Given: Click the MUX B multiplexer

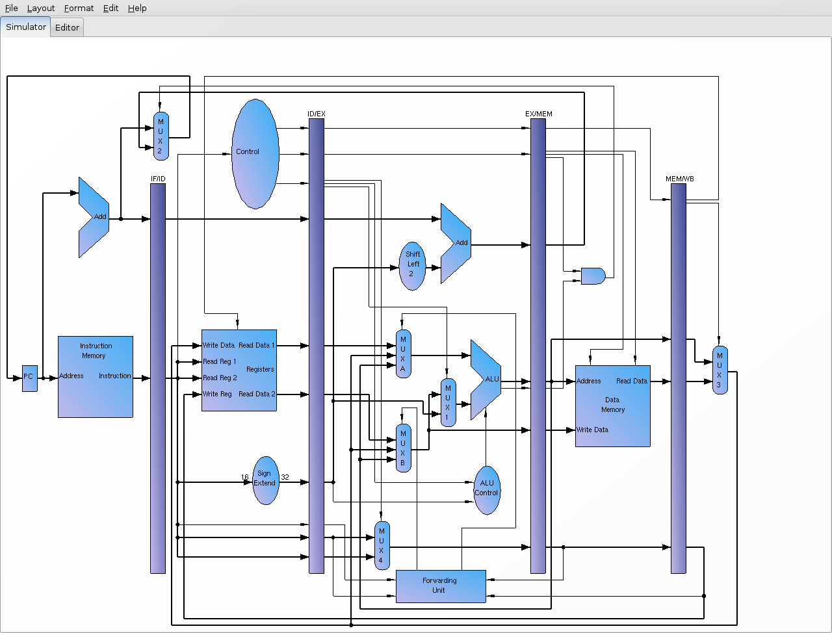Looking at the screenshot, I should pos(403,448).
